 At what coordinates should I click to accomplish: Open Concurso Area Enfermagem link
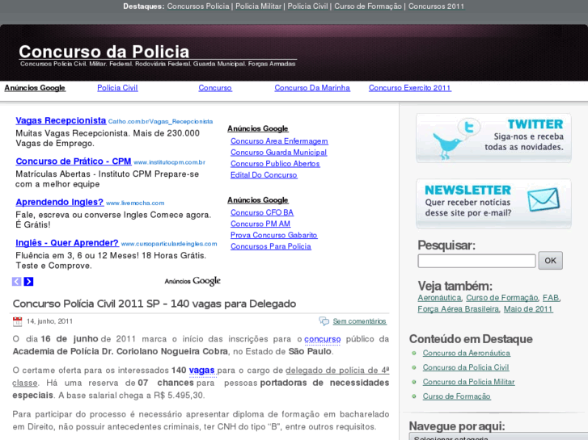[279, 141]
